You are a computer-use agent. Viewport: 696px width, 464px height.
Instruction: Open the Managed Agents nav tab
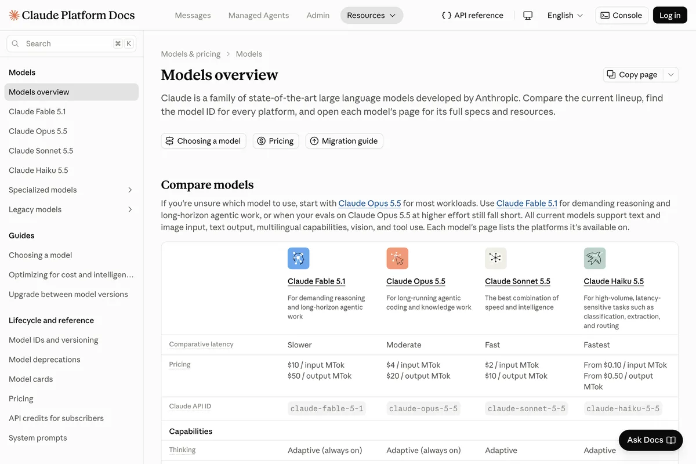point(259,16)
